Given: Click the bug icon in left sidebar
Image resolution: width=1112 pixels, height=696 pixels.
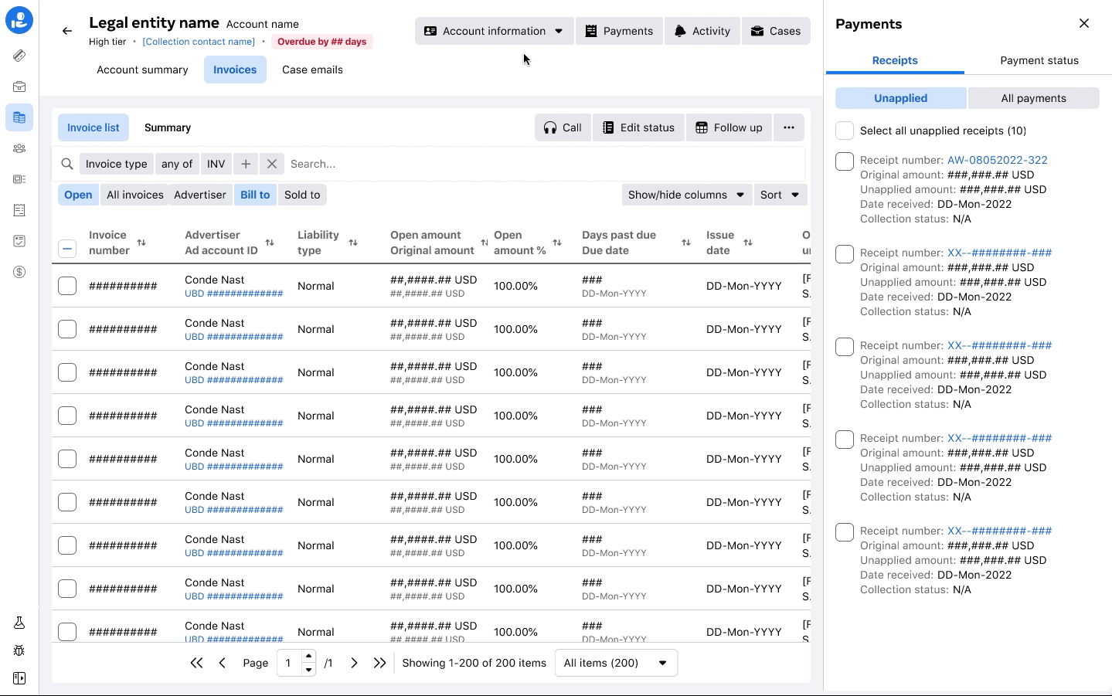Looking at the screenshot, I should [x=19, y=650].
